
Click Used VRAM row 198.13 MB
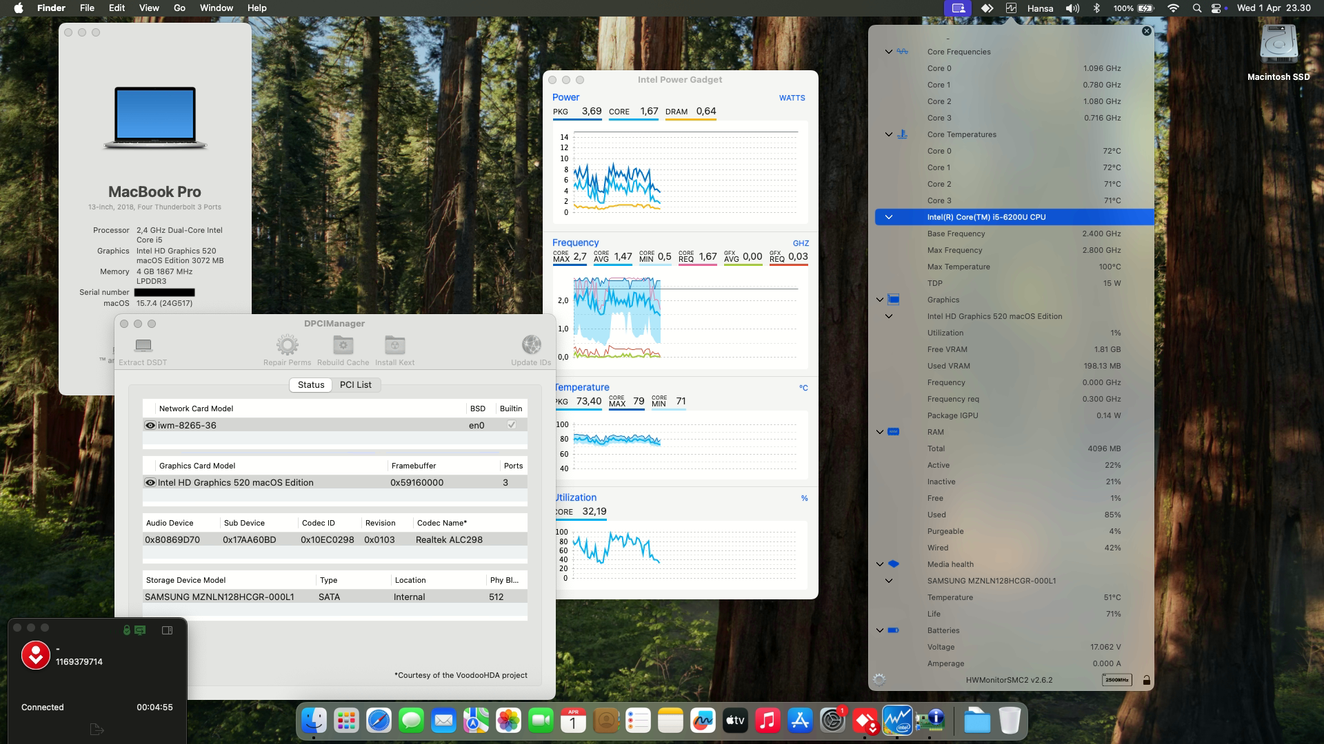click(1014, 366)
